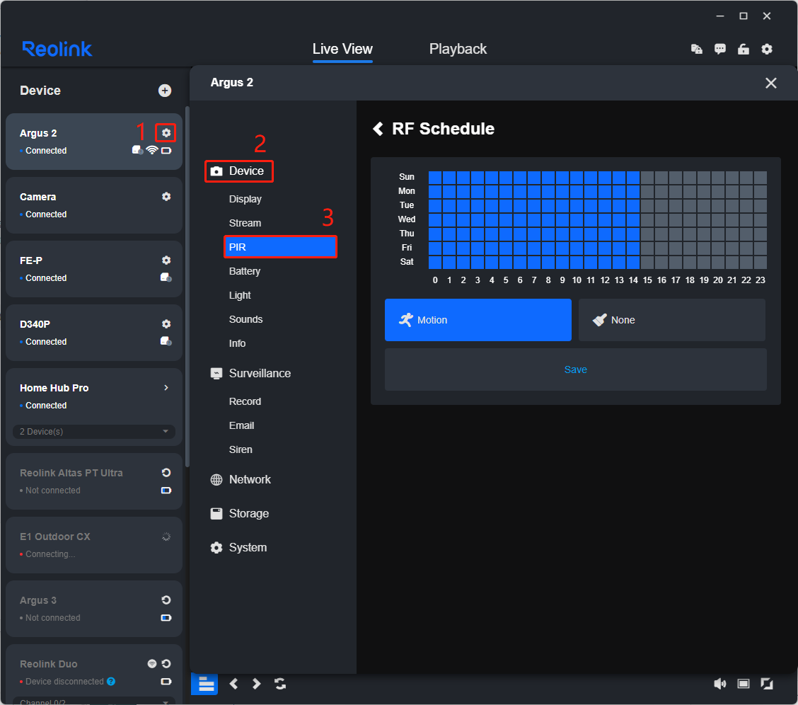Enter full screen mode
Image resolution: width=798 pixels, height=705 pixels.
click(x=767, y=684)
